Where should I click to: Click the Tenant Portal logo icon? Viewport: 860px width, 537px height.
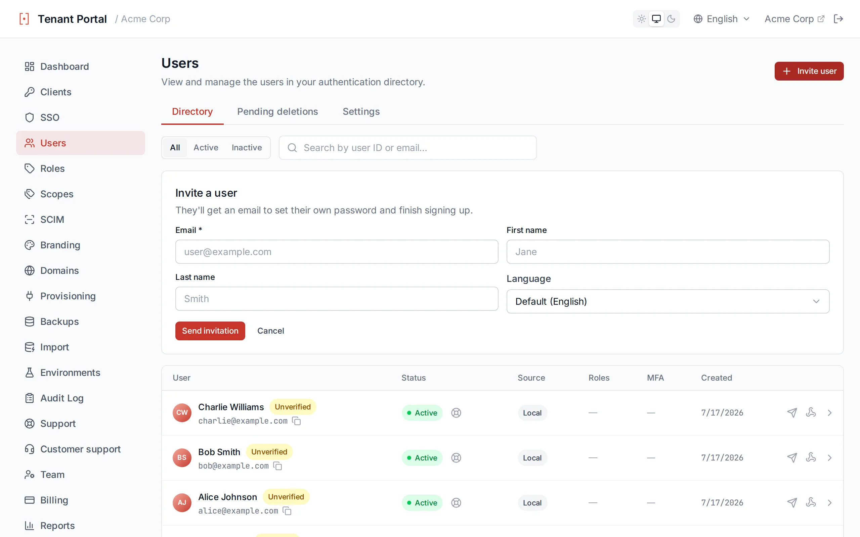click(x=24, y=19)
